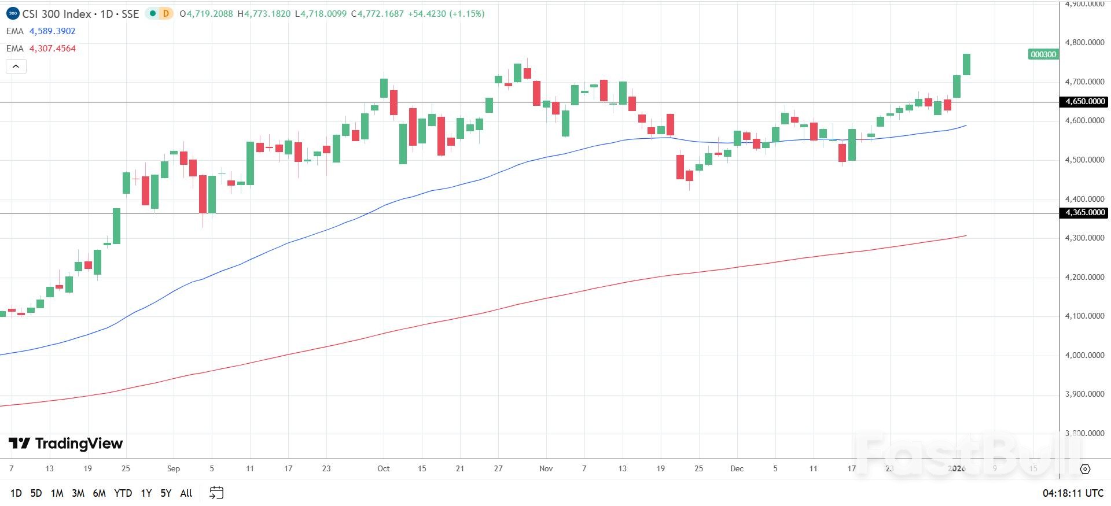Click the orange D data badge

(x=166, y=13)
